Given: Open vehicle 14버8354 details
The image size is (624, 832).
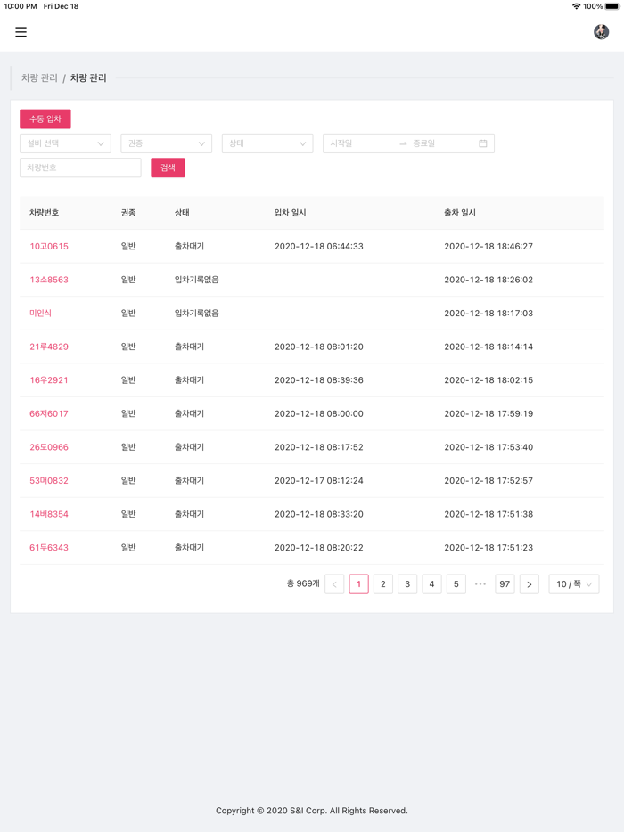Looking at the screenshot, I should click(x=49, y=514).
